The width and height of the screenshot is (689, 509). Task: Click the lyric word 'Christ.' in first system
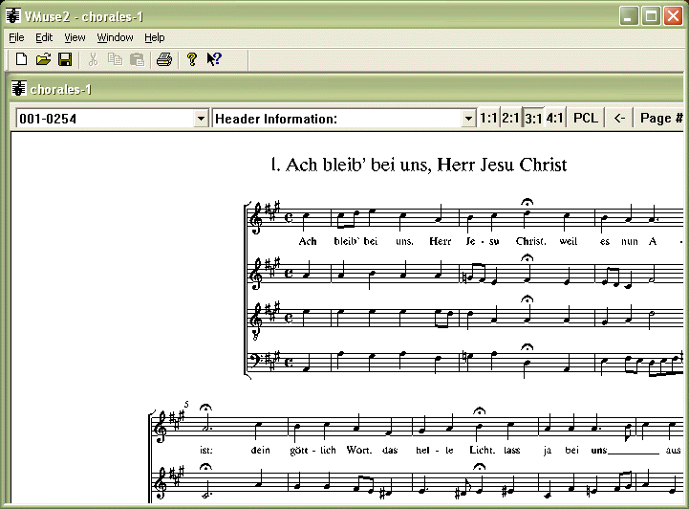pyautogui.click(x=530, y=241)
